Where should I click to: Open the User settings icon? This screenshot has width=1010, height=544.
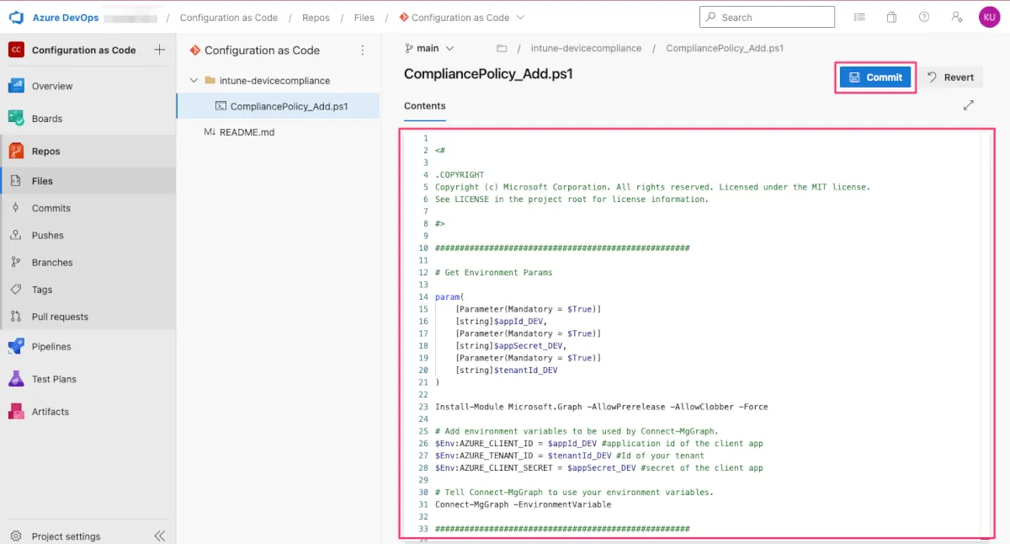[956, 17]
